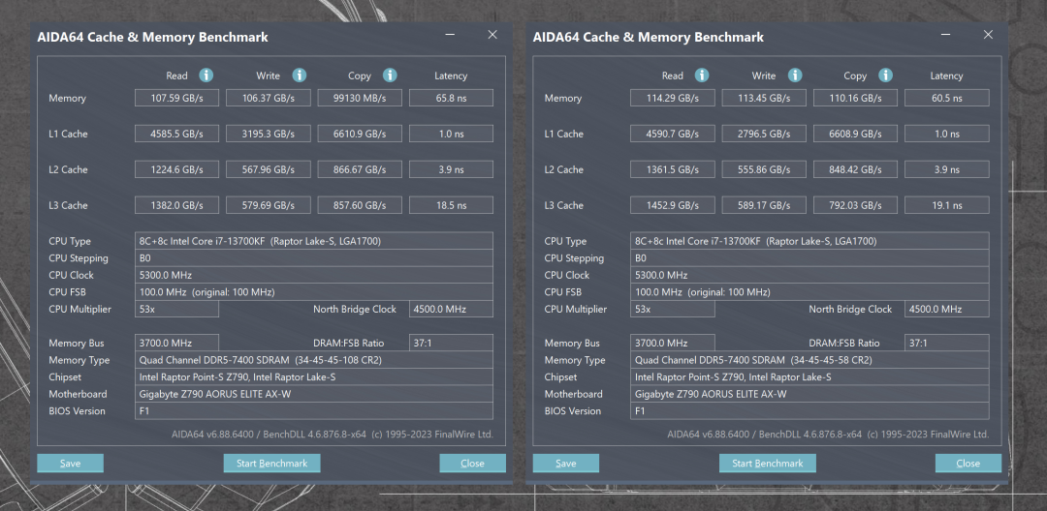Click Motherboard Gigabyte Z790 row in left window
The image size is (1047, 511).
[x=314, y=394]
